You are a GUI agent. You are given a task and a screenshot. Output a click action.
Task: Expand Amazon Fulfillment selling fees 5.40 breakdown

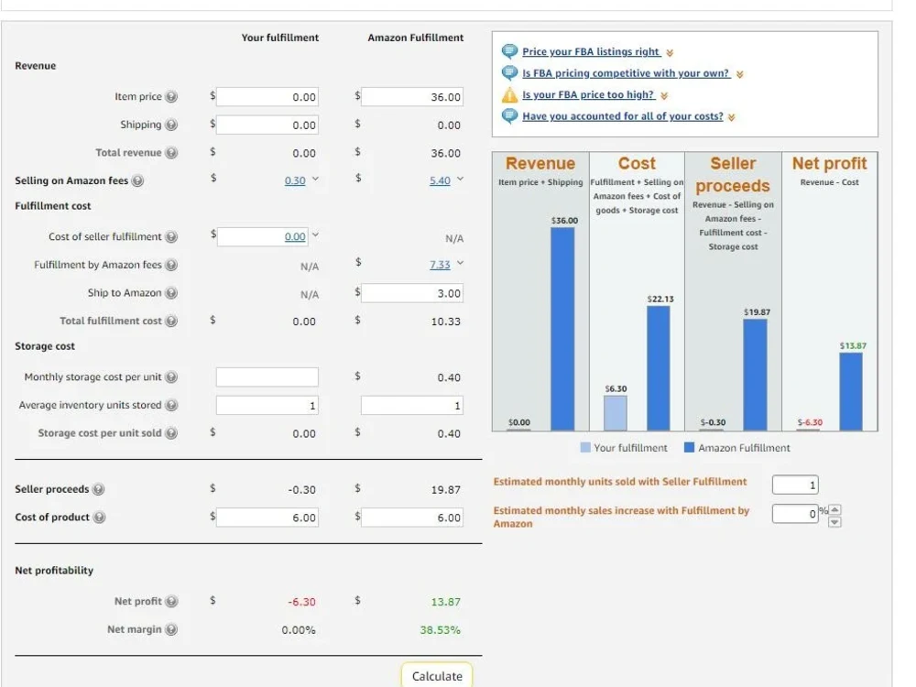tap(461, 180)
